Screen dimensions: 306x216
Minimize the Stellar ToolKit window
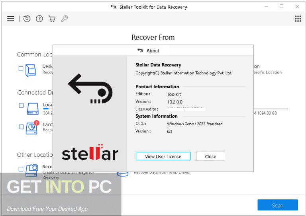[267, 7]
